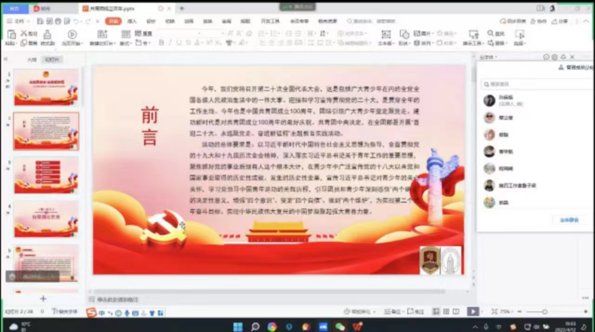The height and width of the screenshot is (332, 595).
Task: Start slideshow from current slide icon
Action: 72,34
